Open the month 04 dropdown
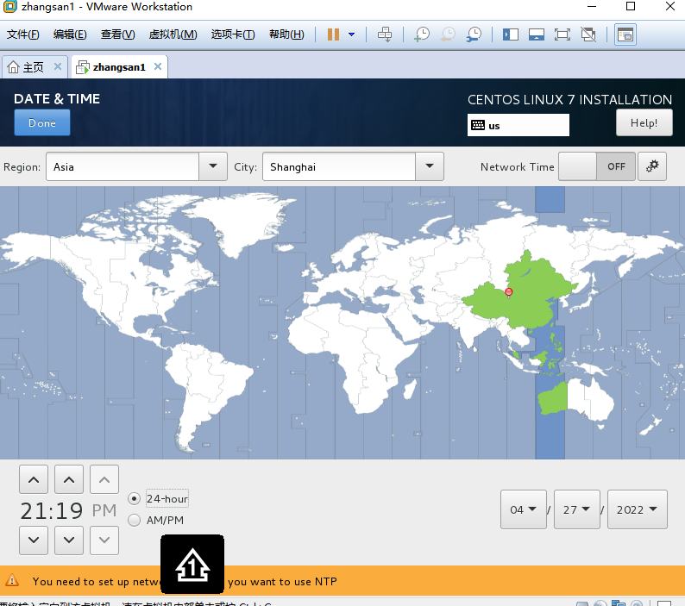Viewport: 685px width, 606px height. [x=524, y=509]
